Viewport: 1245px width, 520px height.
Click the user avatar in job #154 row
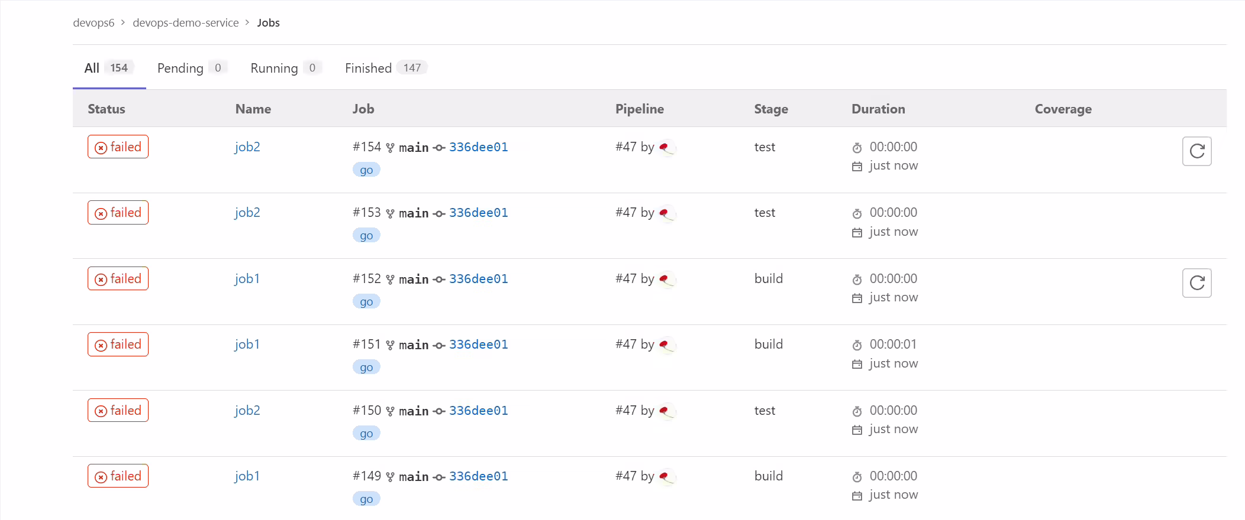click(667, 147)
